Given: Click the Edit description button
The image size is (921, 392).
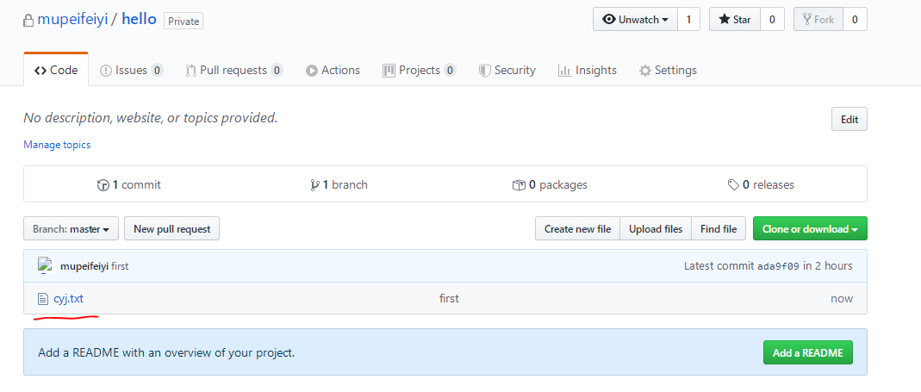Looking at the screenshot, I should tap(849, 119).
